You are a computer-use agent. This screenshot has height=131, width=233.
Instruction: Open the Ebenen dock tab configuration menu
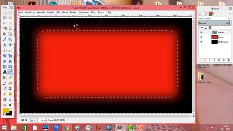click(230, 14)
